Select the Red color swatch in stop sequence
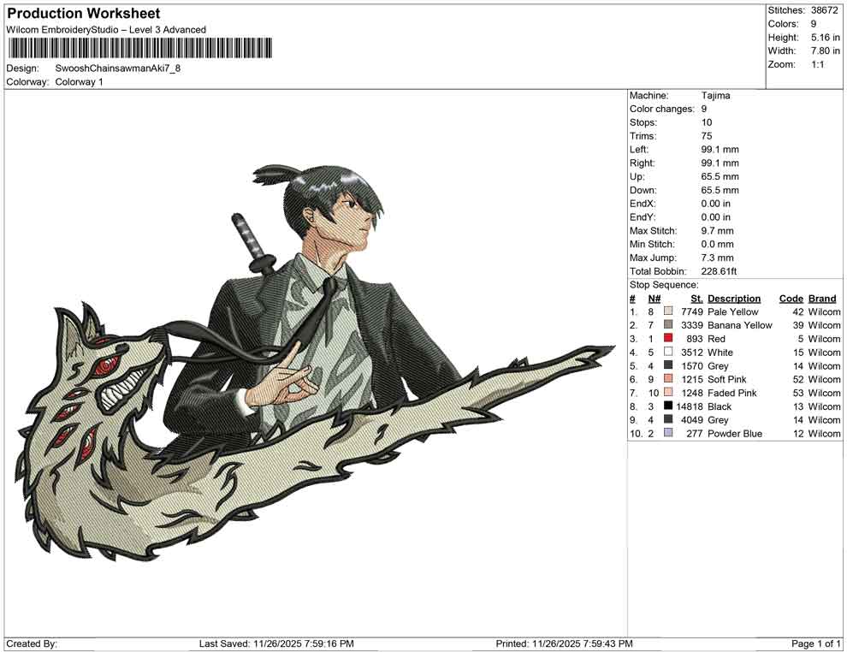847x652 pixels. [x=669, y=338]
